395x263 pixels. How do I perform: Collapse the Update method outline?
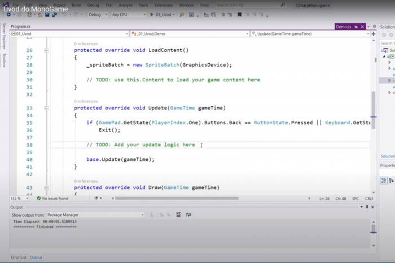pyautogui.click(x=46, y=108)
